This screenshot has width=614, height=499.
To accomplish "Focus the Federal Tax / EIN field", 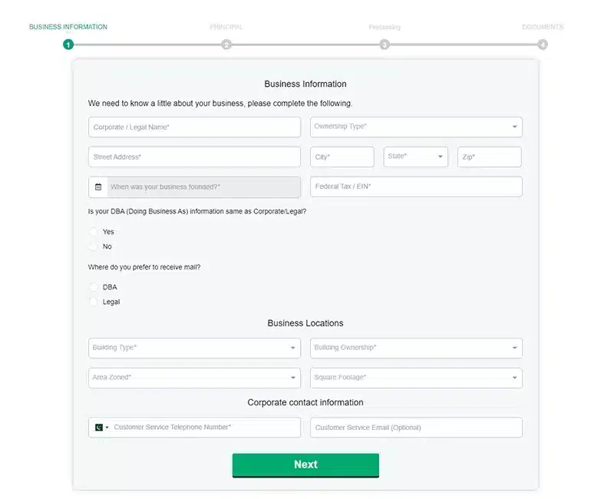I will tap(416, 187).
